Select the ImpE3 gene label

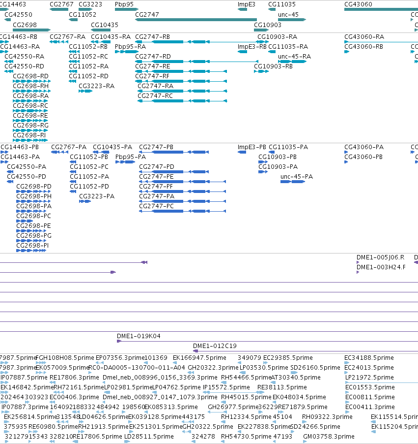click(x=247, y=4)
